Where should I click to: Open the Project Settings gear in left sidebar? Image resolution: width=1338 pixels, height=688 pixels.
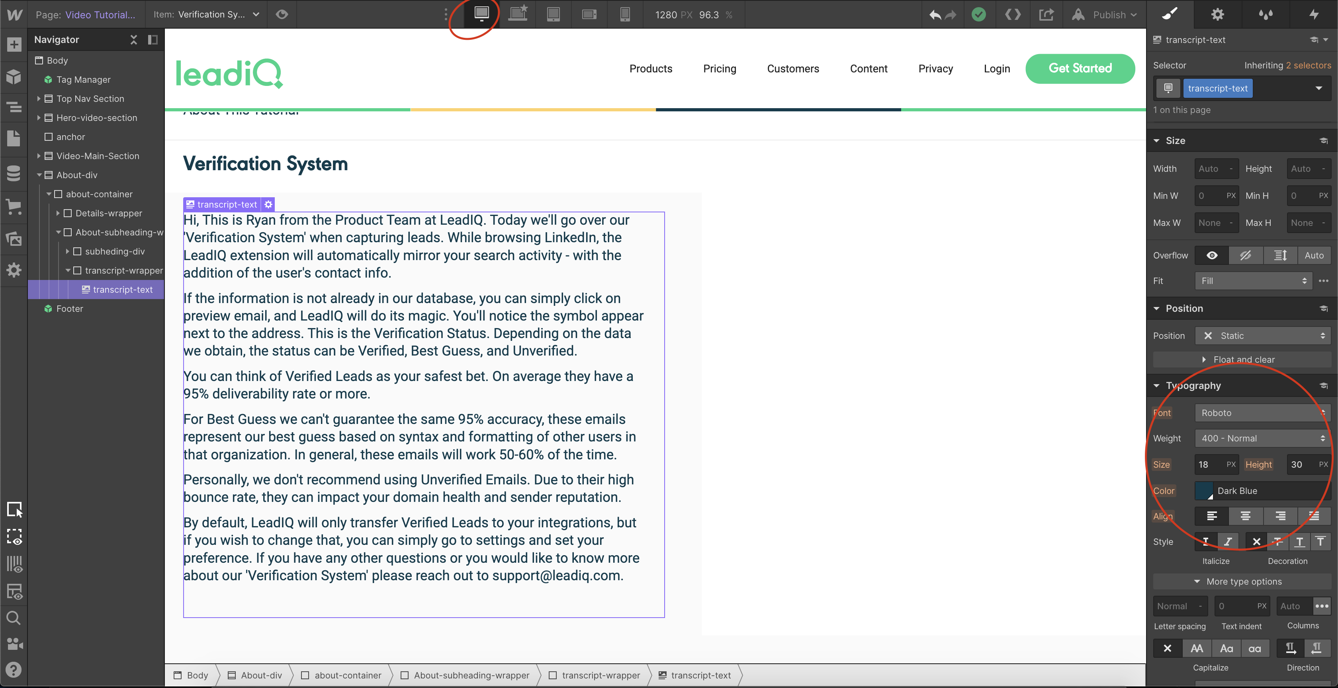(14, 270)
